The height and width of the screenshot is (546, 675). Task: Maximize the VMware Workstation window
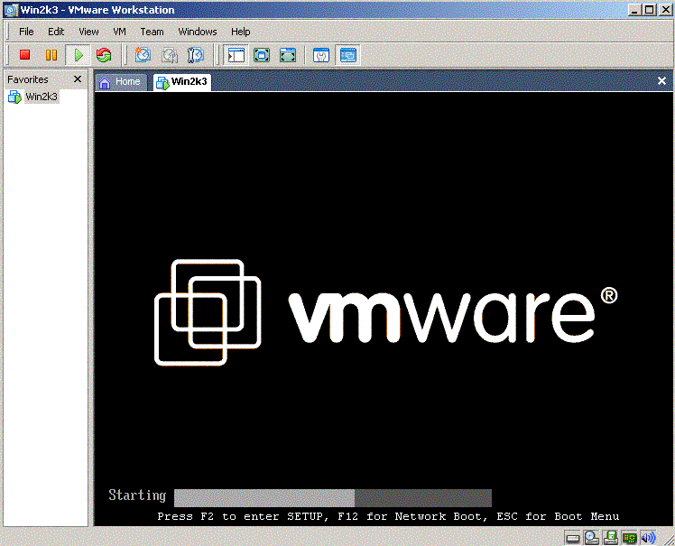650,9
